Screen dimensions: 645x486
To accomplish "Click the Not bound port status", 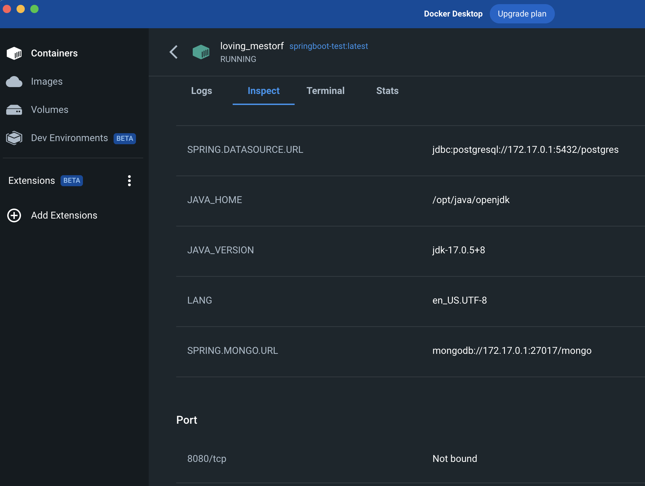I will click(455, 459).
